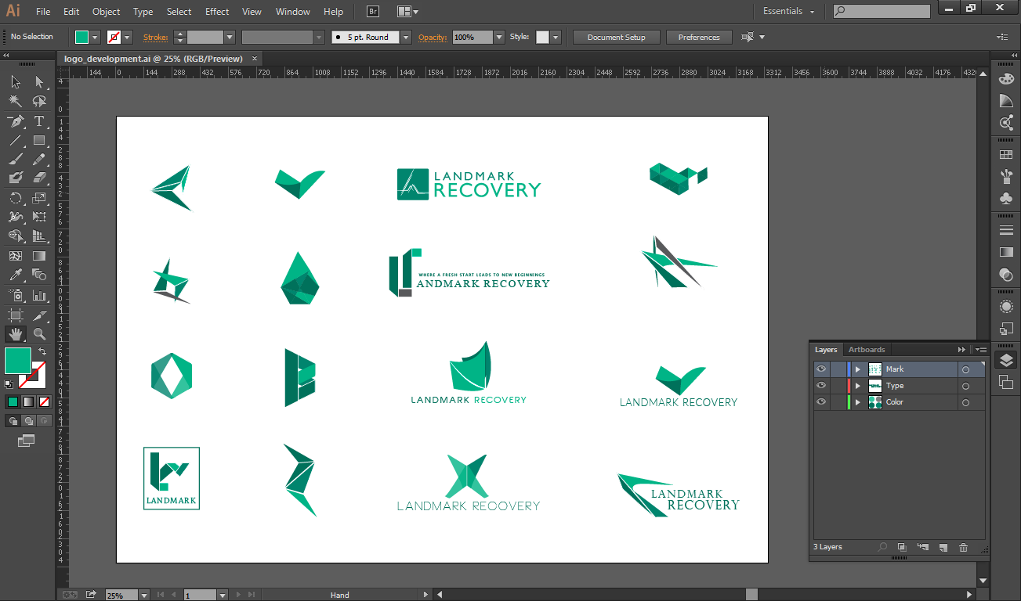The image size is (1021, 601).
Task: Hide the Color layer eye icon
Action: (821, 402)
